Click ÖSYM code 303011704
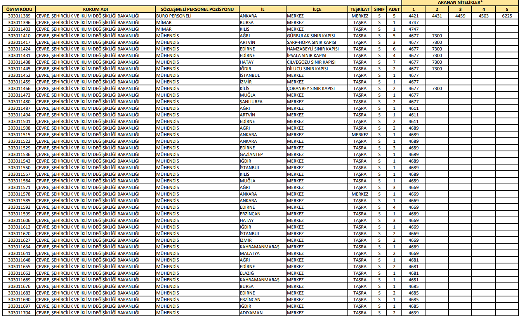 tap(19, 313)
